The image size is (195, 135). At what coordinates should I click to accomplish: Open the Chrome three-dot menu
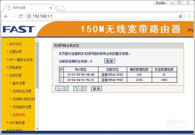click(x=189, y=16)
